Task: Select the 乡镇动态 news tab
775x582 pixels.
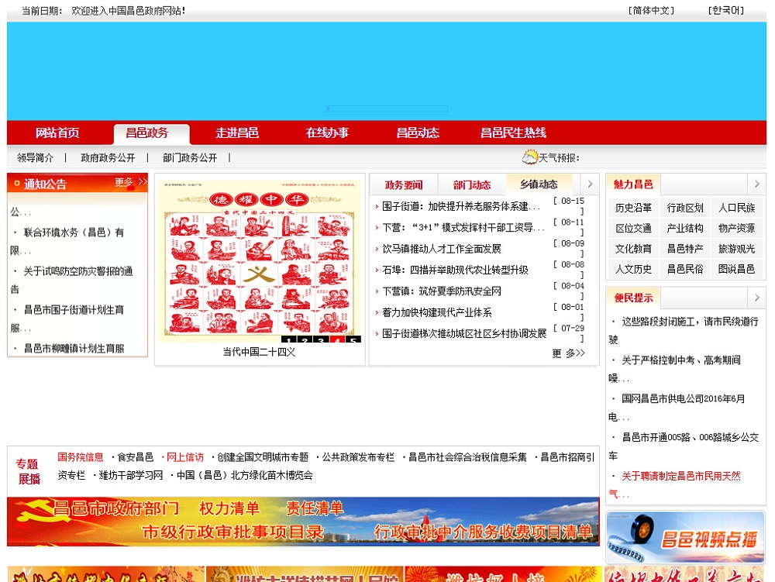Action: coord(539,184)
